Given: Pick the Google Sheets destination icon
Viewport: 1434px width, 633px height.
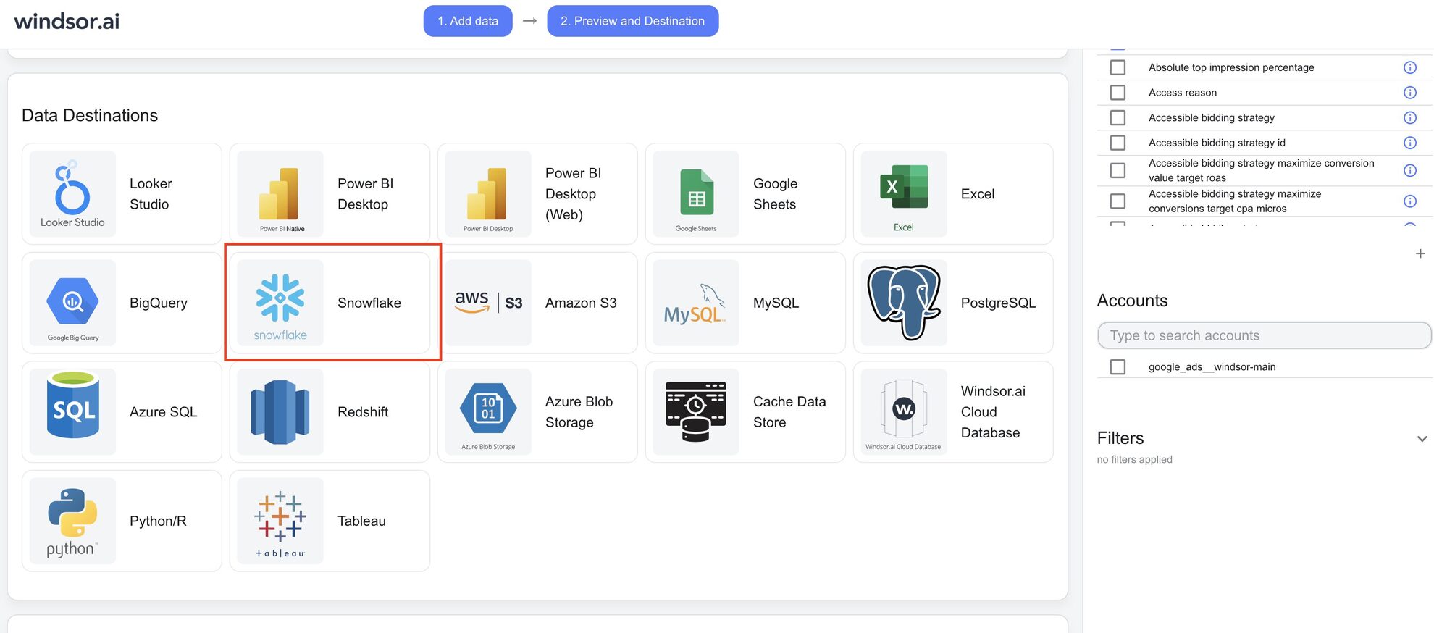Looking at the screenshot, I should (696, 193).
